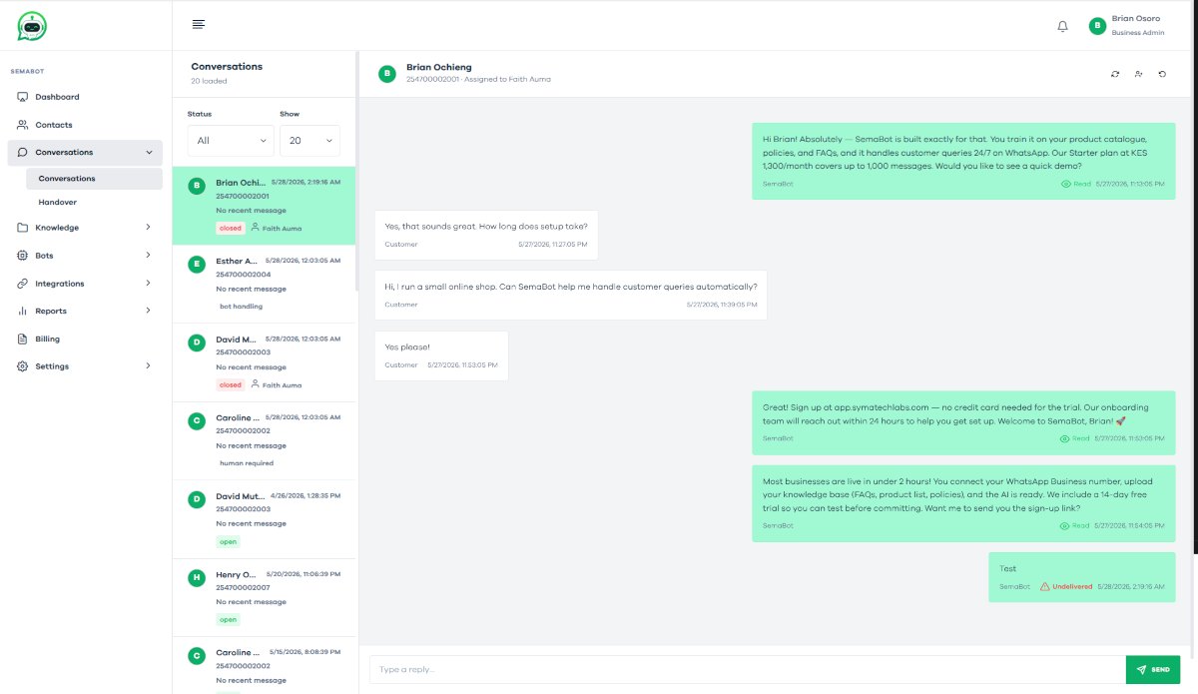Click the 'bot handling' status badge
The height and width of the screenshot is (694, 1198).
(x=241, y=307)
